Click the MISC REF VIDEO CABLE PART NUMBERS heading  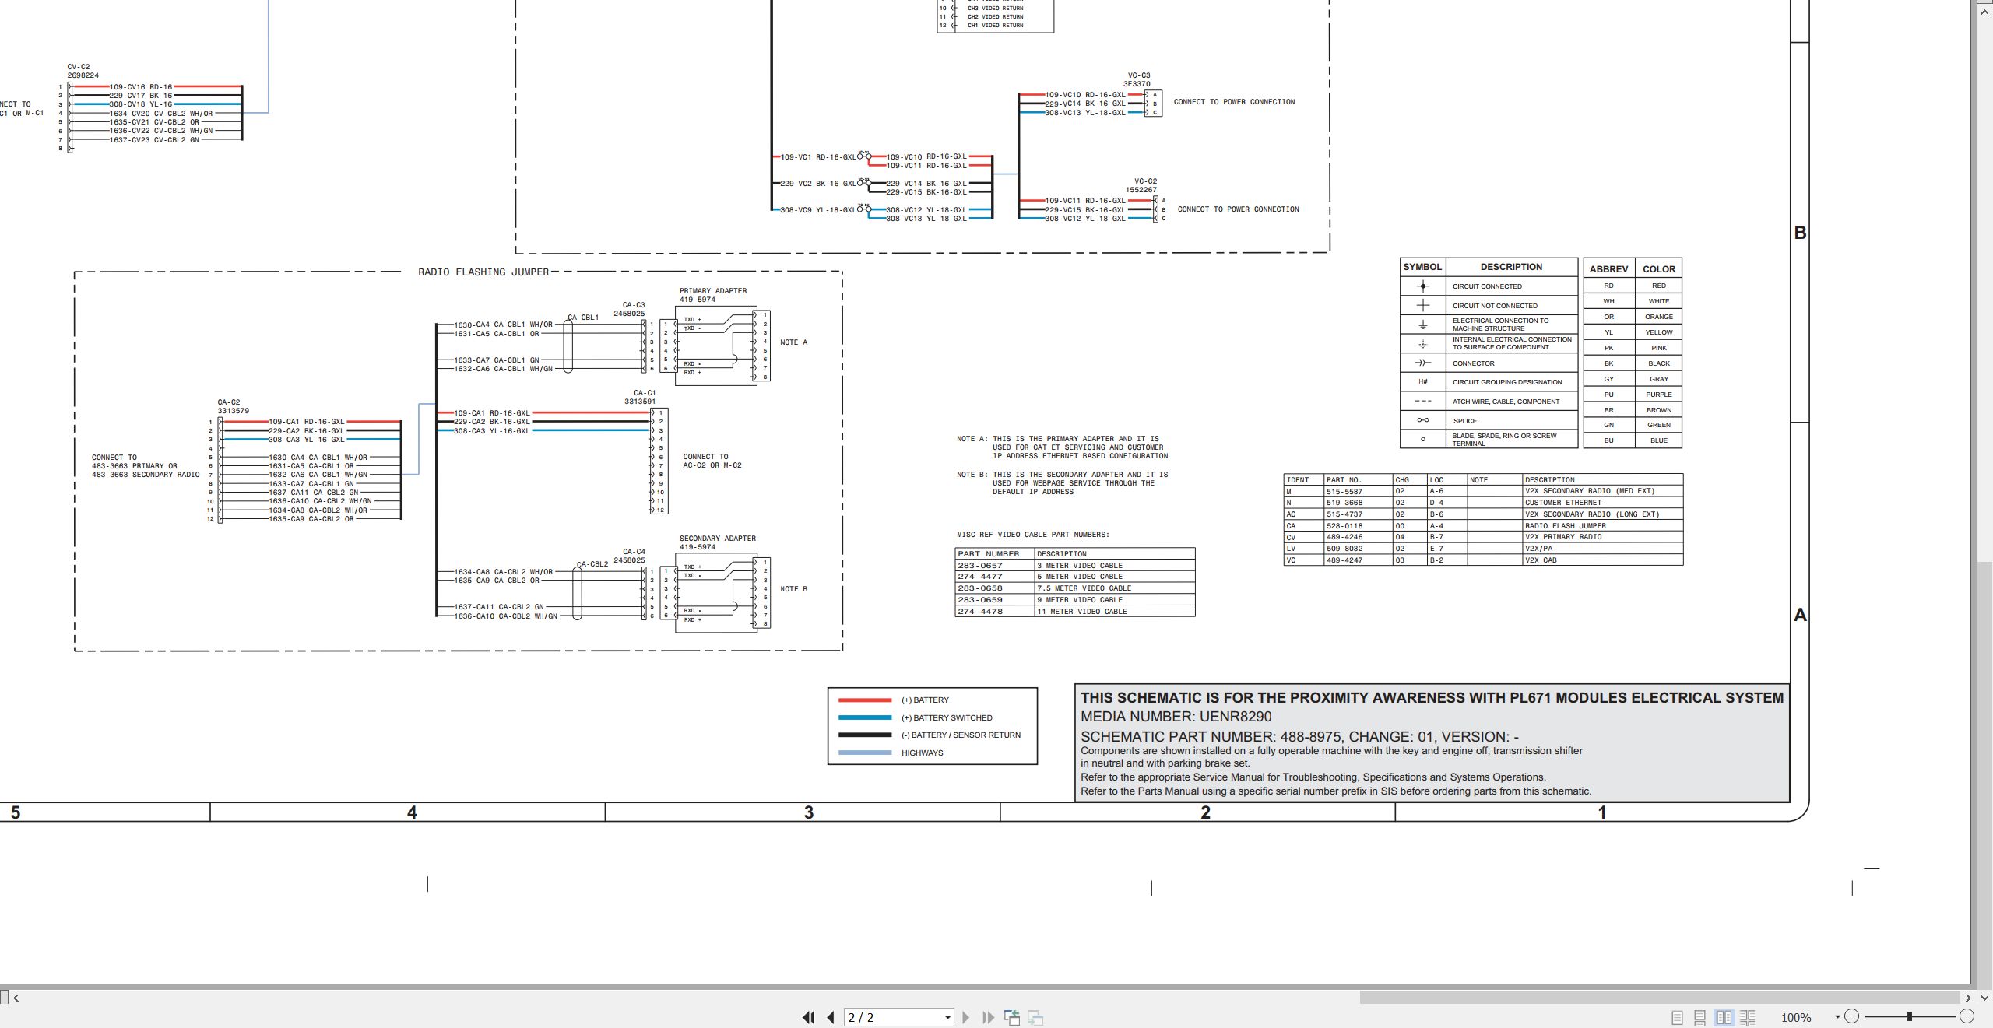point(1033,535)
